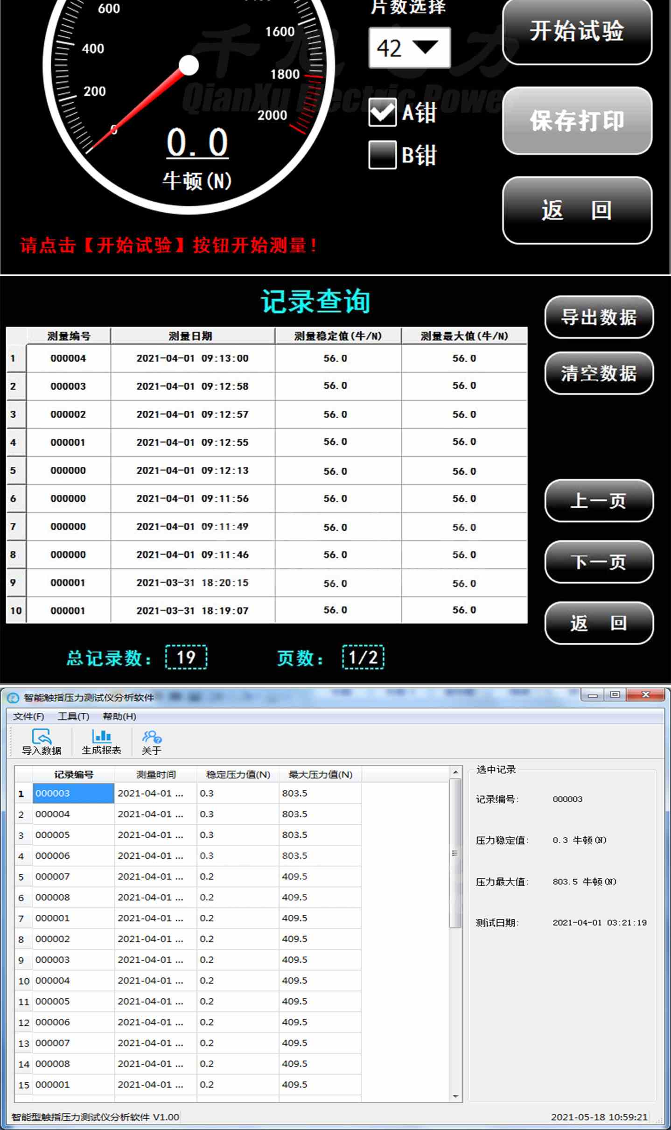Viewport: 671px width, 1130px height.
Task: Click the 导入数据 import data icon
Action: [x=42, y=742]
